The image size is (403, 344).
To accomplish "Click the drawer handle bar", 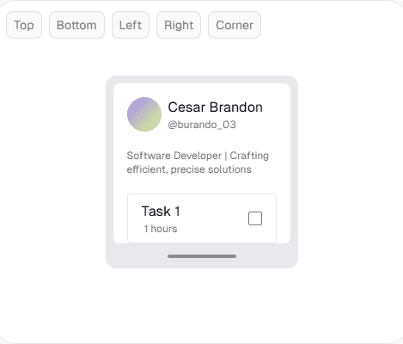I will pyautogui.click(x=202, y=256).
